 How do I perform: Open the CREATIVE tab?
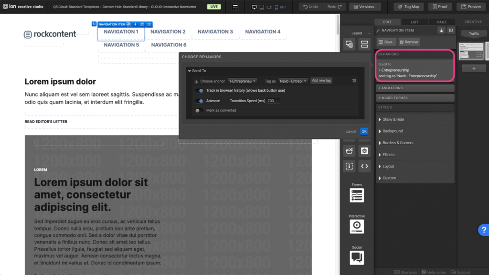(x=473, y=22)
